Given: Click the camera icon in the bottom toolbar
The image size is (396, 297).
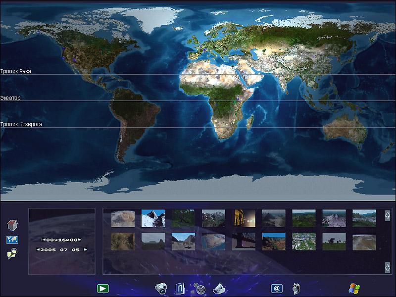Looking at the screenshot, I should (161, 288).
